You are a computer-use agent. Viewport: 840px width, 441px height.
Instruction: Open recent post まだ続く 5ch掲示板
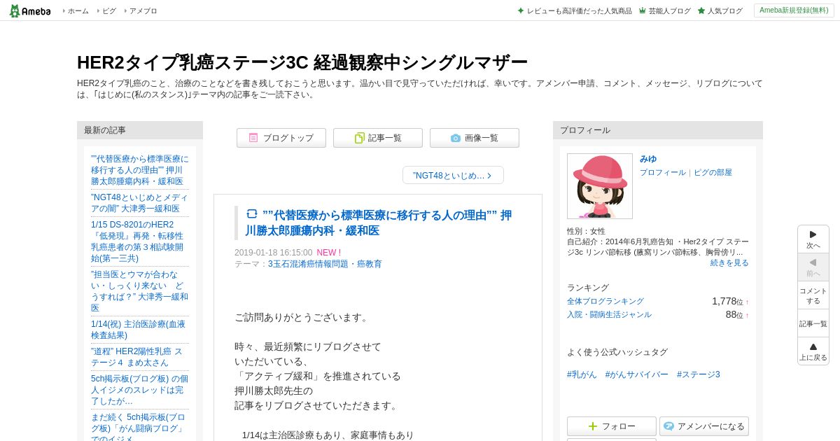(x=140, y=426)
